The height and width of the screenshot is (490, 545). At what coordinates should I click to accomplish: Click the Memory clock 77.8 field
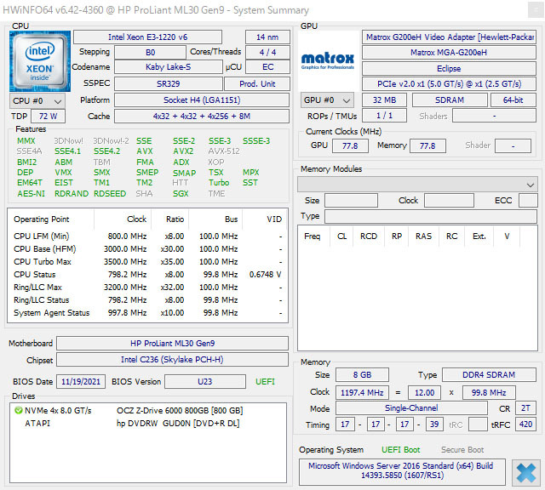[x=427, y=145]
